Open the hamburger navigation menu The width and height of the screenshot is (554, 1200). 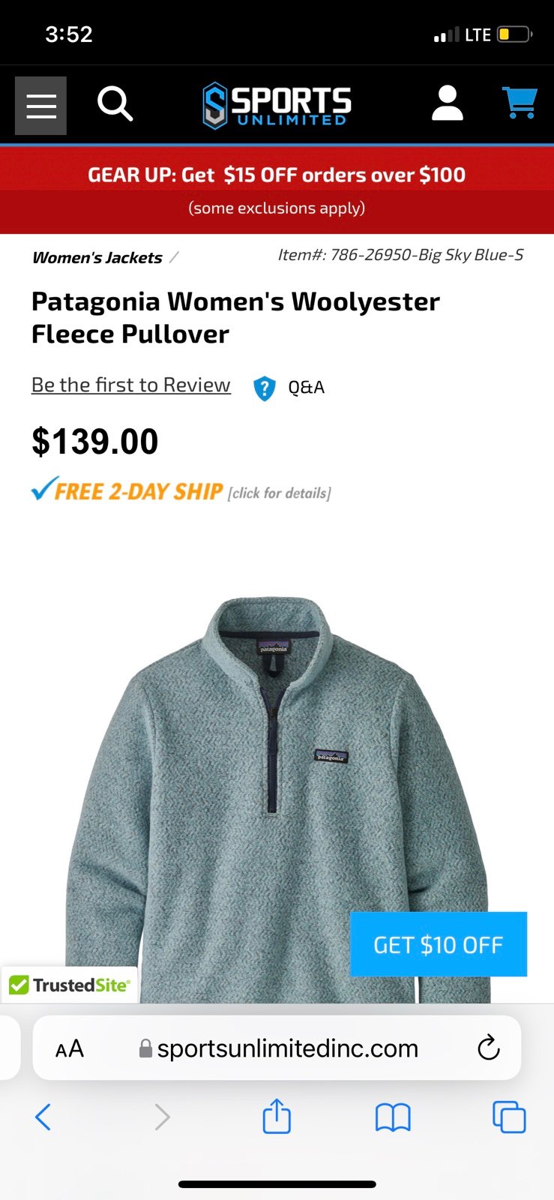[40, 106]
